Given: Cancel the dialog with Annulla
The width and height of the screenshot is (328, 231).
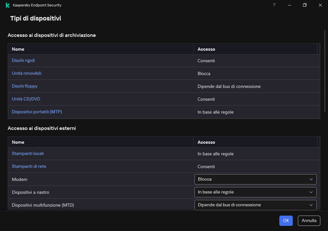Looking at the screenshot, I should 309,221.
